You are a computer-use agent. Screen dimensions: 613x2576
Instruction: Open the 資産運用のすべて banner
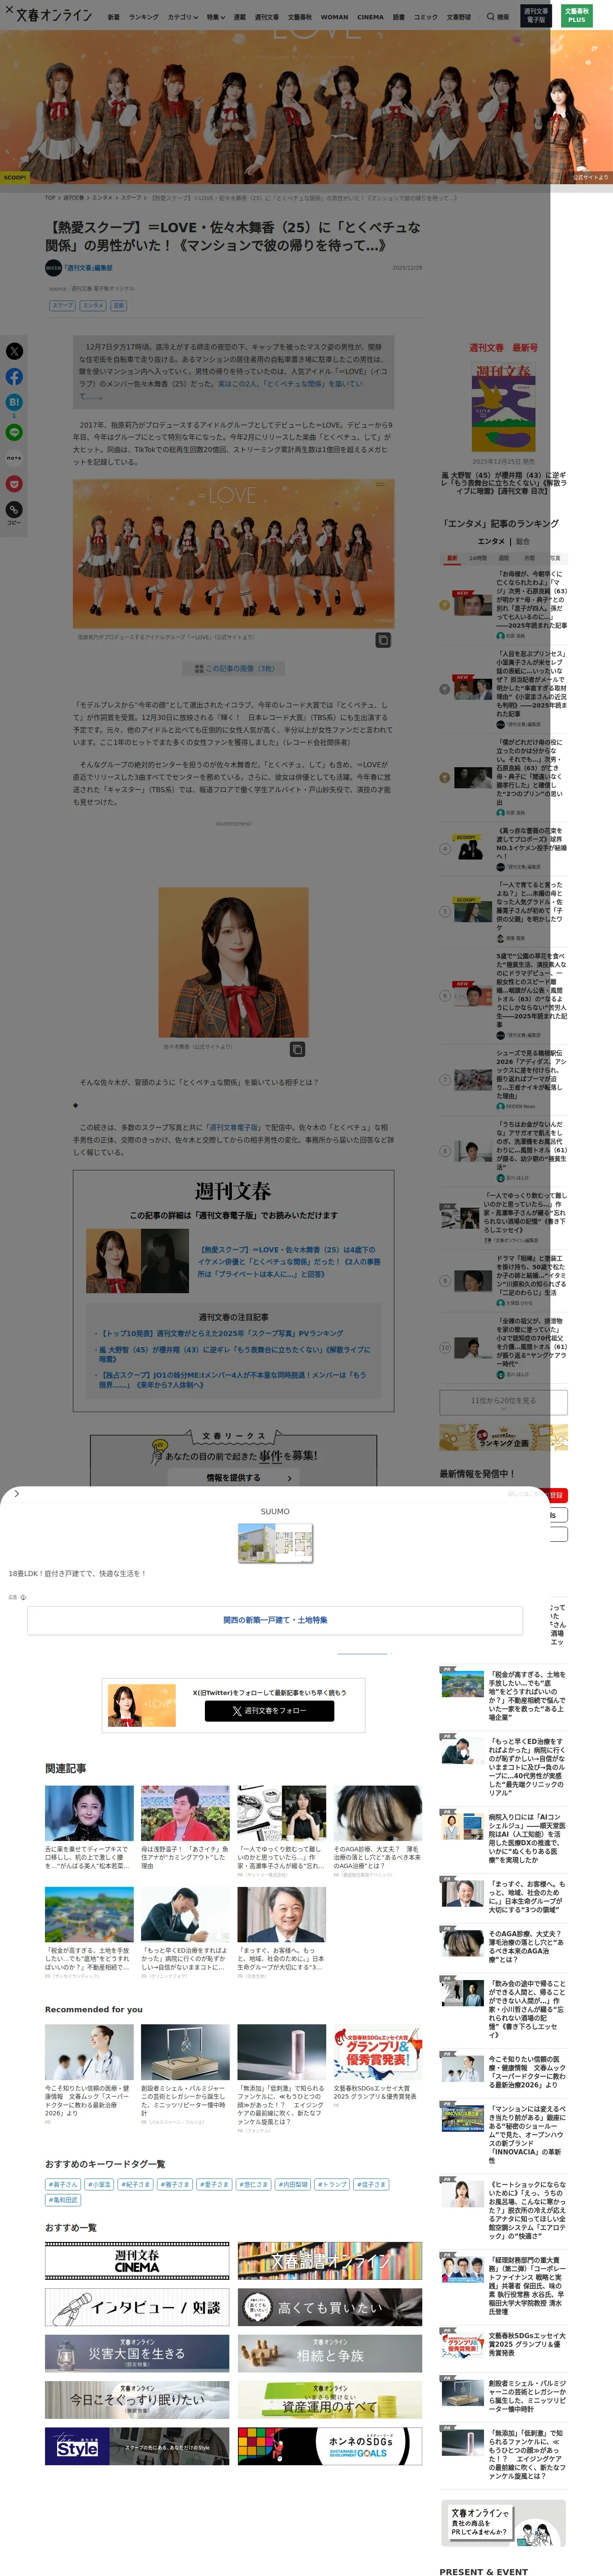[330, 2400]
